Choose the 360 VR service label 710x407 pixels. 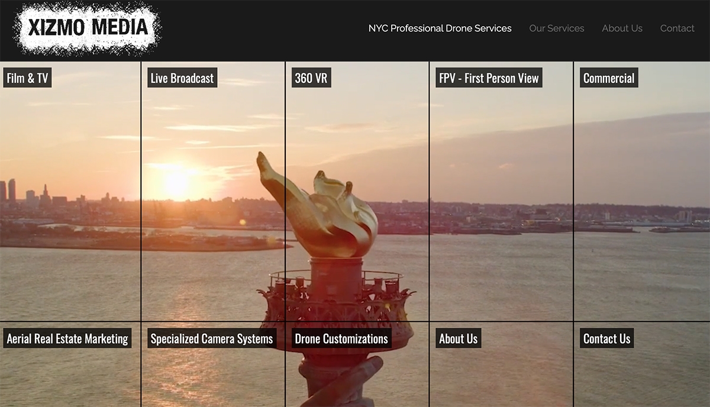(x=311, y=78)
